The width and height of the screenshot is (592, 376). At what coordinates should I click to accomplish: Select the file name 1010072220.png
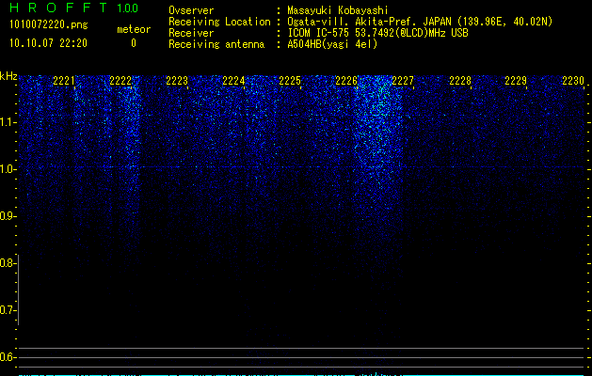[x=49, y=24]
